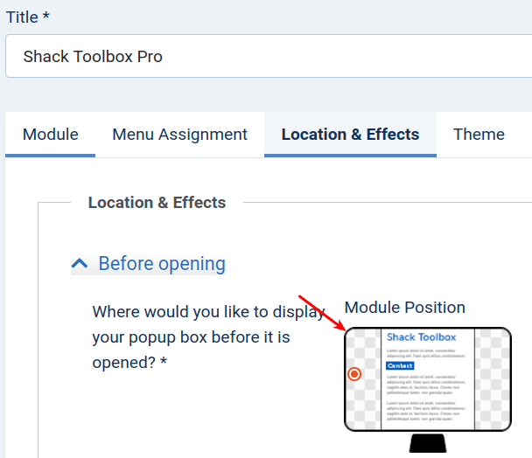The image size is (532, 458).
Task: Click the Shack Toolbox heading in the preview
Action: 421,337
